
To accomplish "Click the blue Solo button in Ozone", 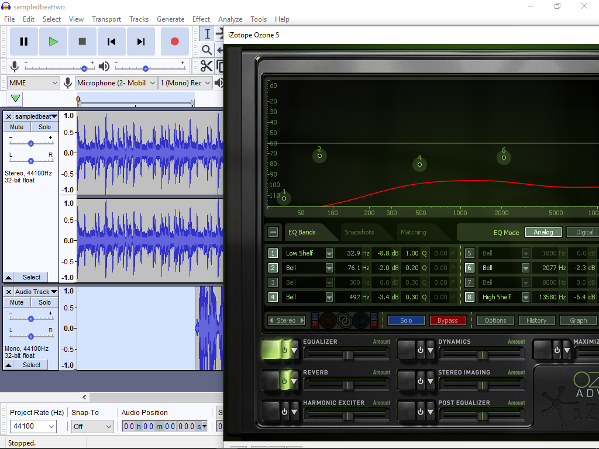I will pyautogui.click(x=406, y=320).
